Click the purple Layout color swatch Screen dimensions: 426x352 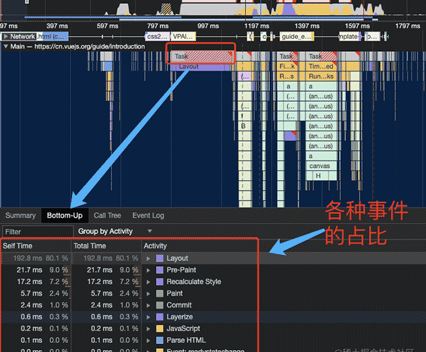click(160, 258)
